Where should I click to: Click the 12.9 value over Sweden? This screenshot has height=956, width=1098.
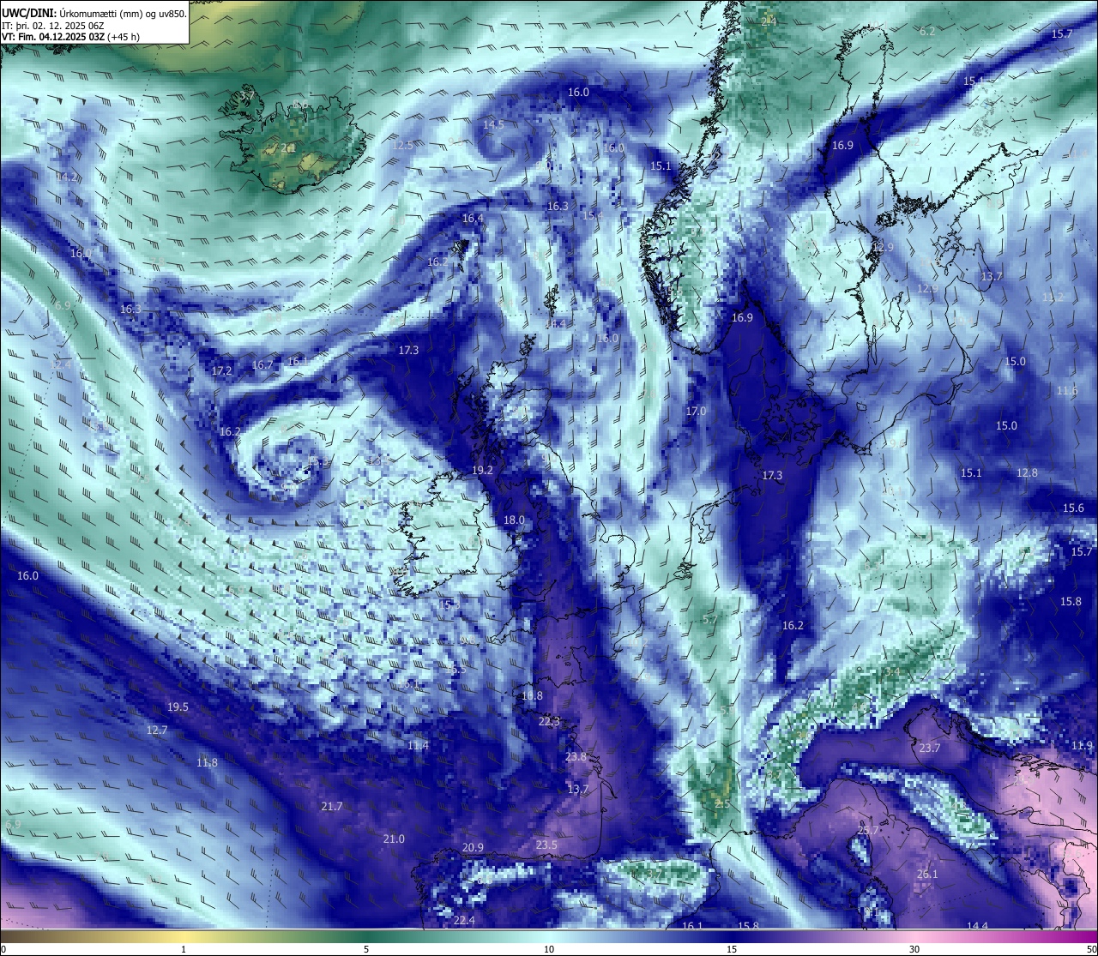[x=883, y=248]
